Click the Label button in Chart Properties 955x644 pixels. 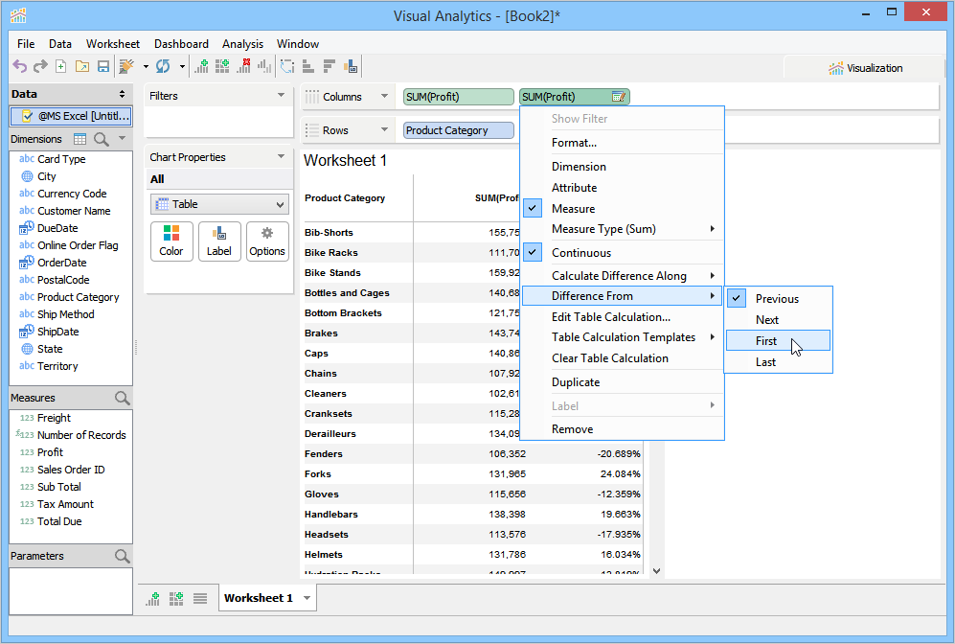[x=219, y=241]
